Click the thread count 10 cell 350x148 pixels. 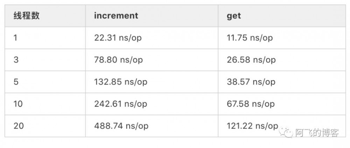tap(18, 104)
